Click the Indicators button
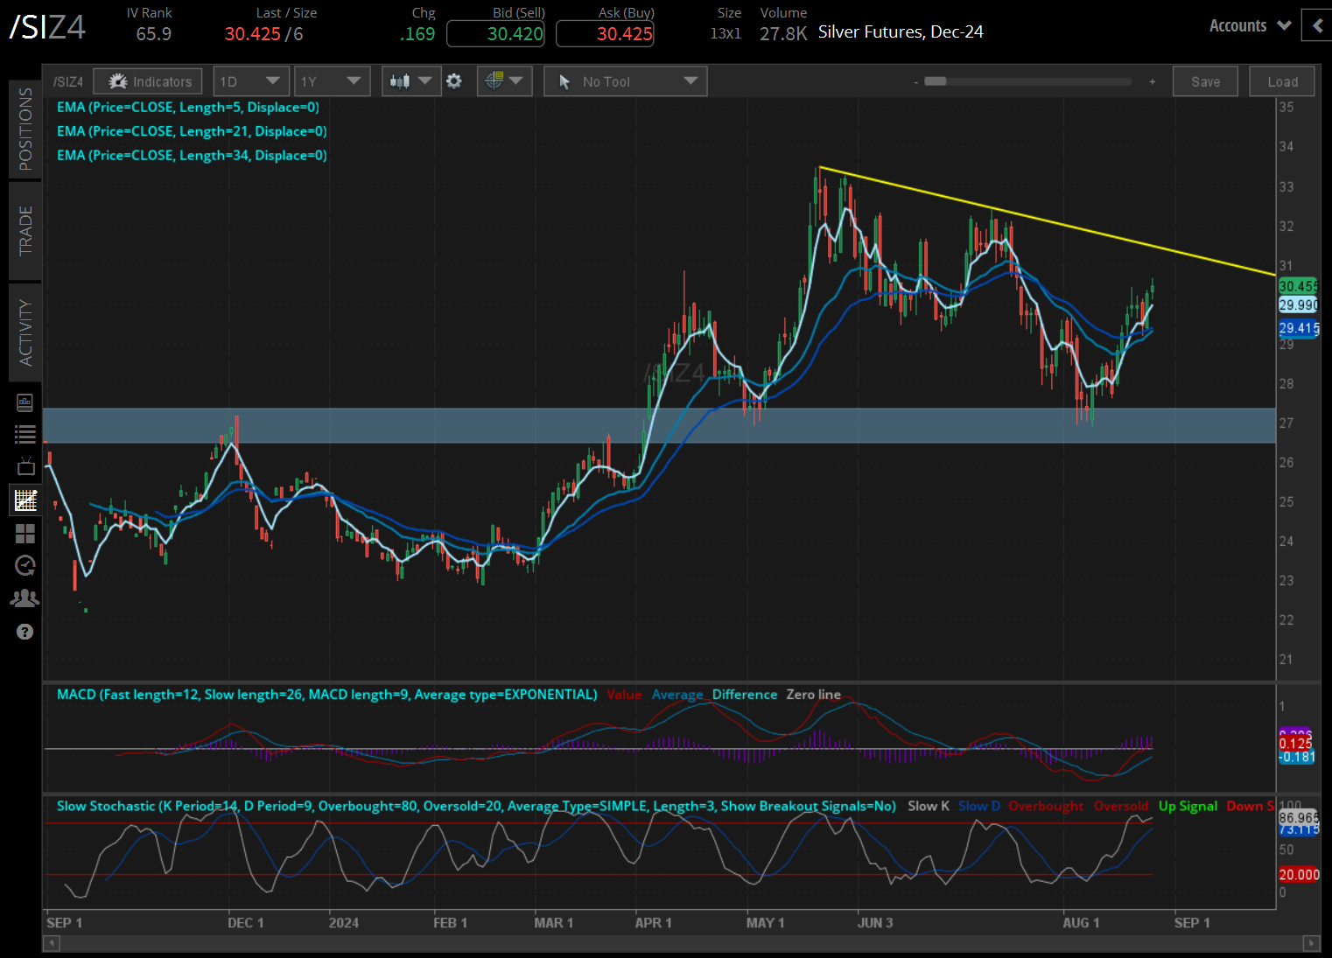The height and width of the screenshot is (958, 1332). [x=149, y=81]
